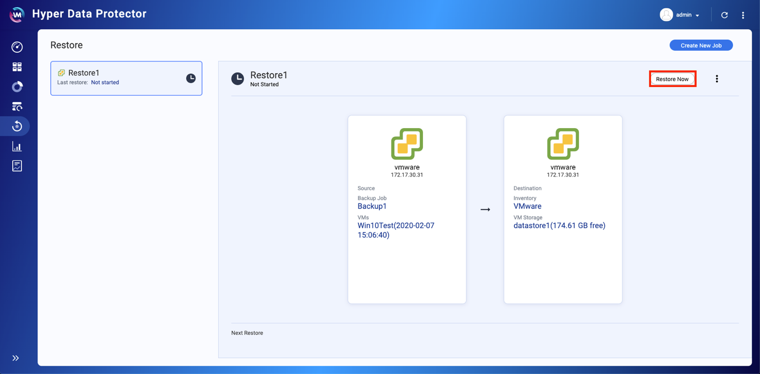Click the datastore1 VM storage link
760x374 pixels.
click(x=560, y=226)
